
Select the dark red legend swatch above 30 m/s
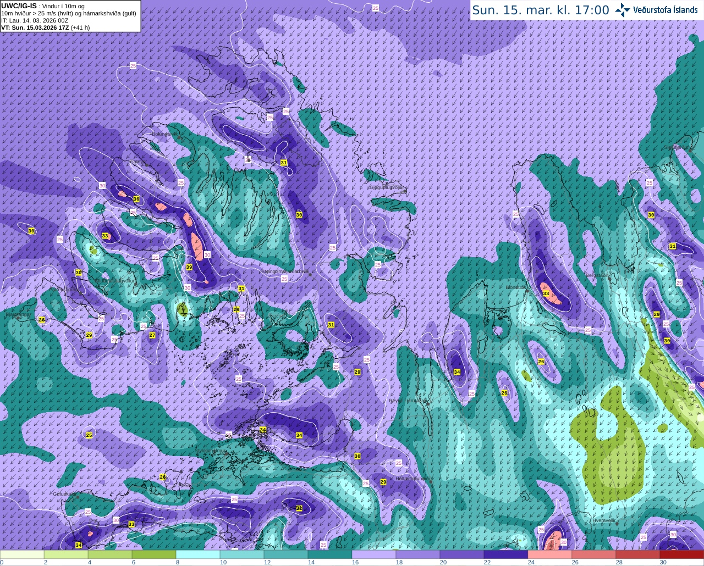682,554
